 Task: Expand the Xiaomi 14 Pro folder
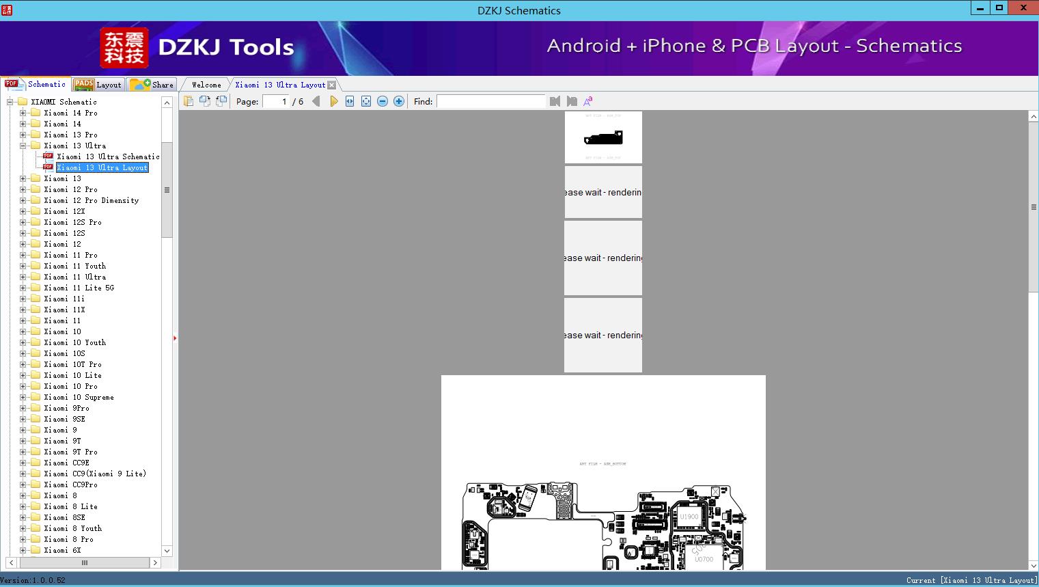coord(23,113)
